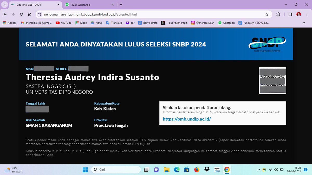The width and height of the screenshot is (312, 175).
Task: Open Dropbox from the taskbar
Action: point(207,170)
